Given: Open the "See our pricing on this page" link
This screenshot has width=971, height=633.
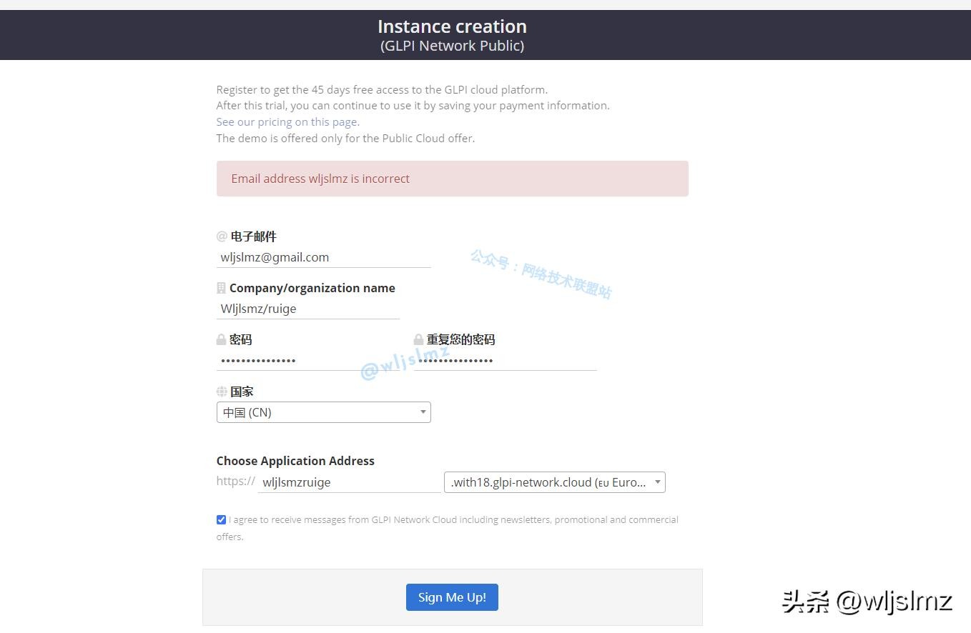Looking at the screenshot, I should coord(287,121).
